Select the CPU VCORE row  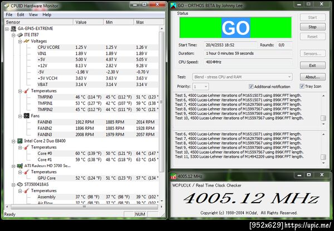coord(97,47)
